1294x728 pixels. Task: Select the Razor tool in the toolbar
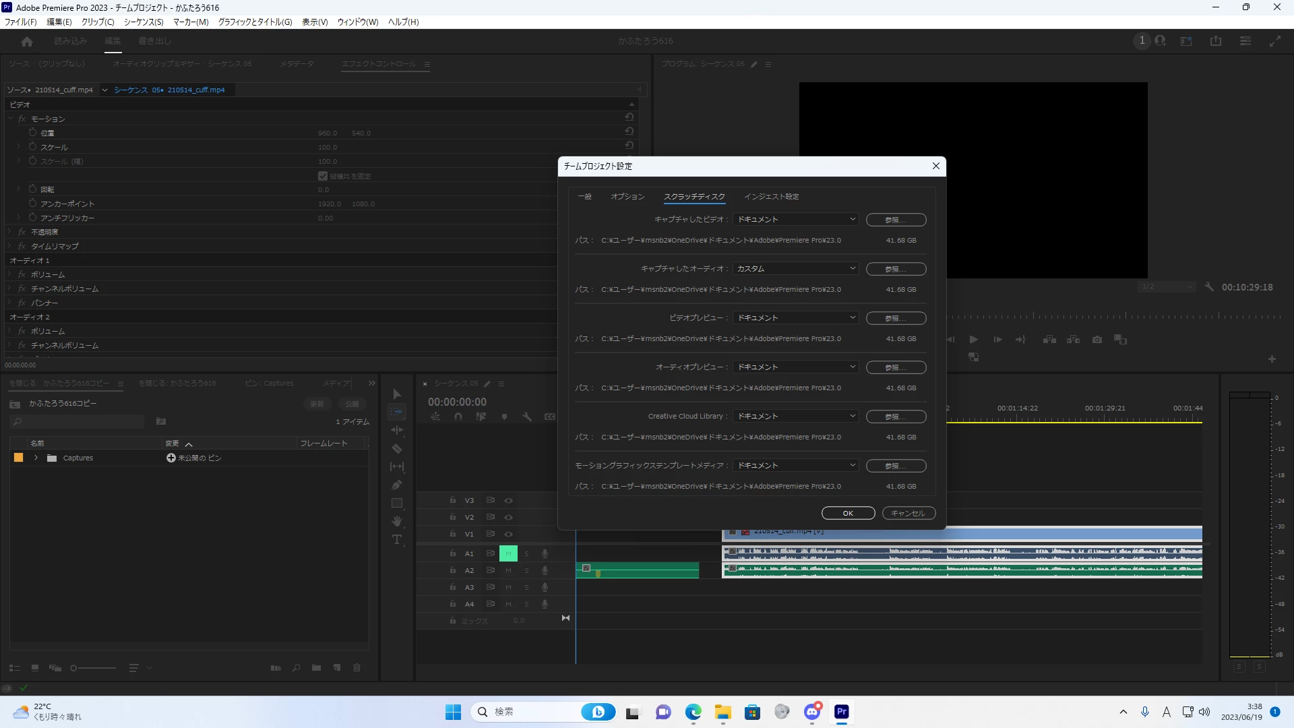click(397, 449)
